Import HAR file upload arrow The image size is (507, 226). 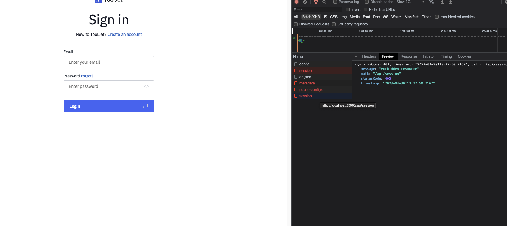pos(442,2)
